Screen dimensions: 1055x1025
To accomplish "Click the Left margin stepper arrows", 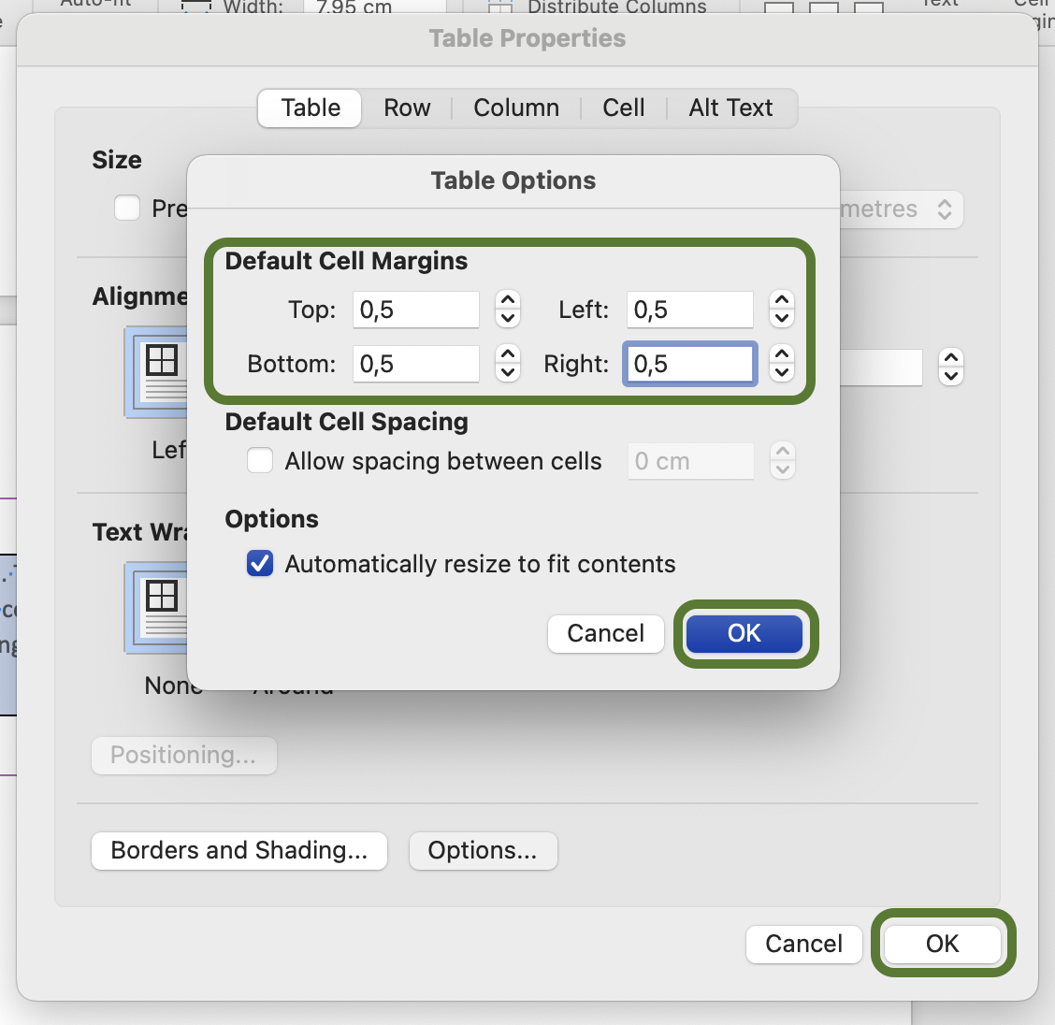I will [x=782, y=310].
